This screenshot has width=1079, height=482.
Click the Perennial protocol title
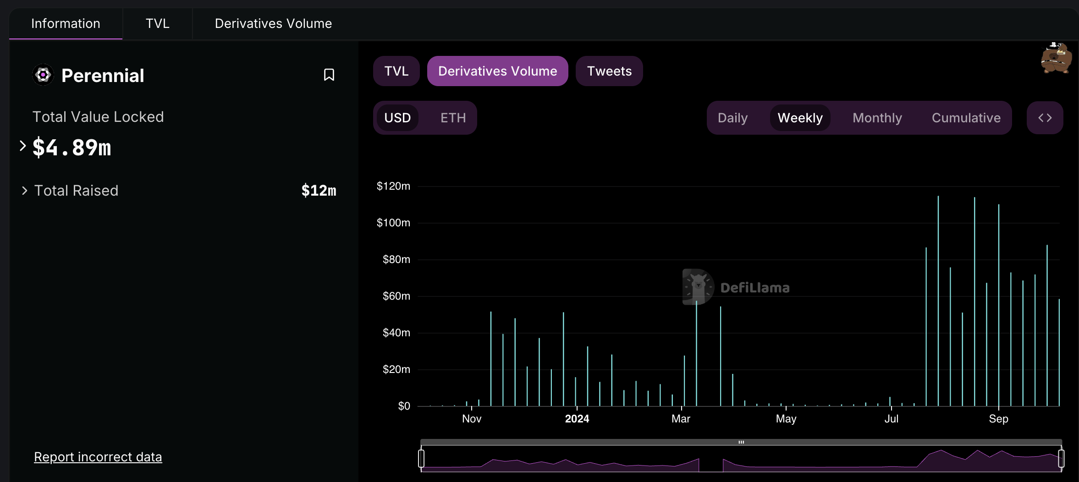(x=103, y=76)
